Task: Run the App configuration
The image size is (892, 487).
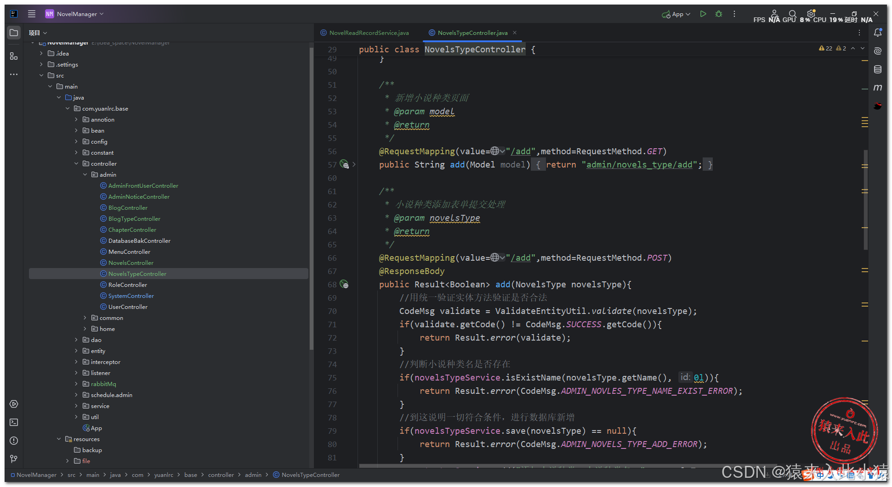Action: [703, 14]
